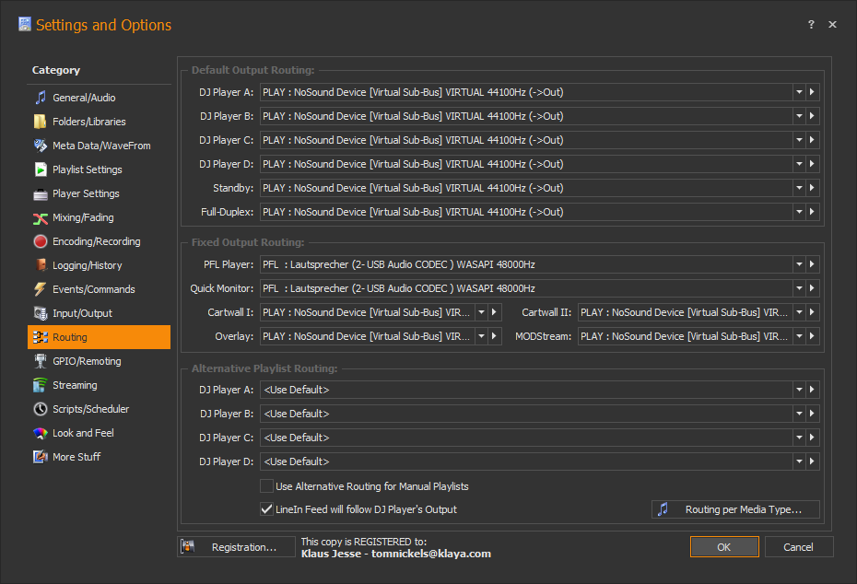Click the Input/Output speaker icon

[41, 313]
